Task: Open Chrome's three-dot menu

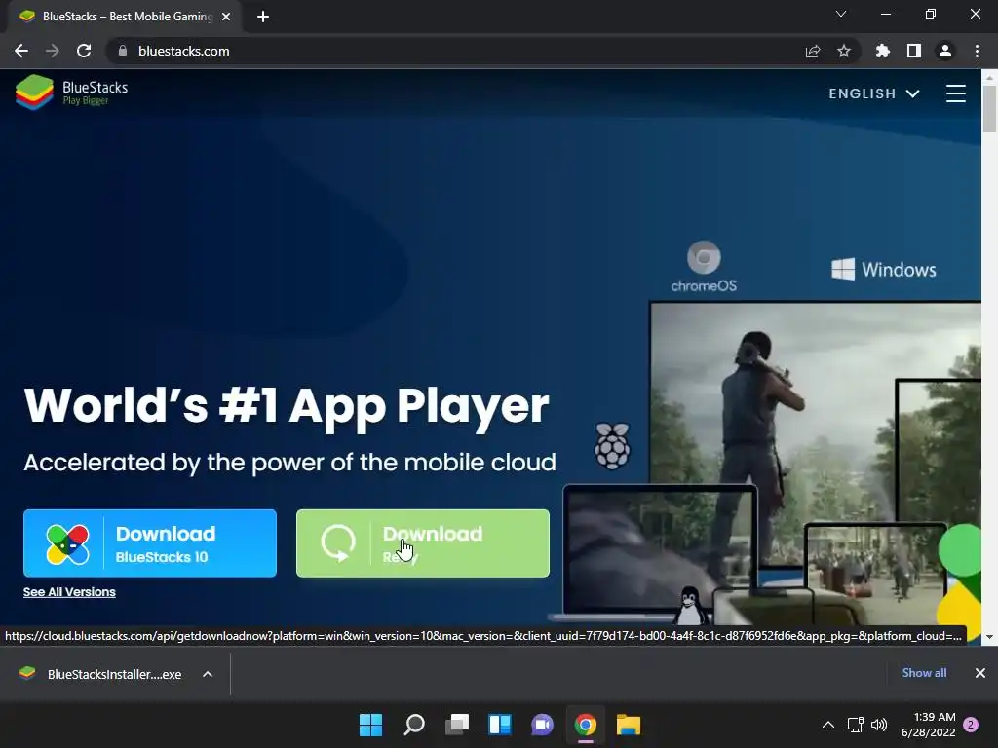Action: 977,51
